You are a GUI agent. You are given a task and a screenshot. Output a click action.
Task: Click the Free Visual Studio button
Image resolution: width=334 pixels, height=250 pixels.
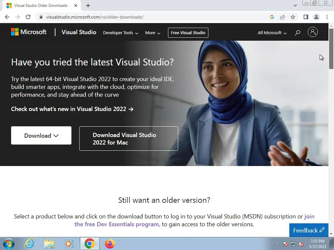188,33
